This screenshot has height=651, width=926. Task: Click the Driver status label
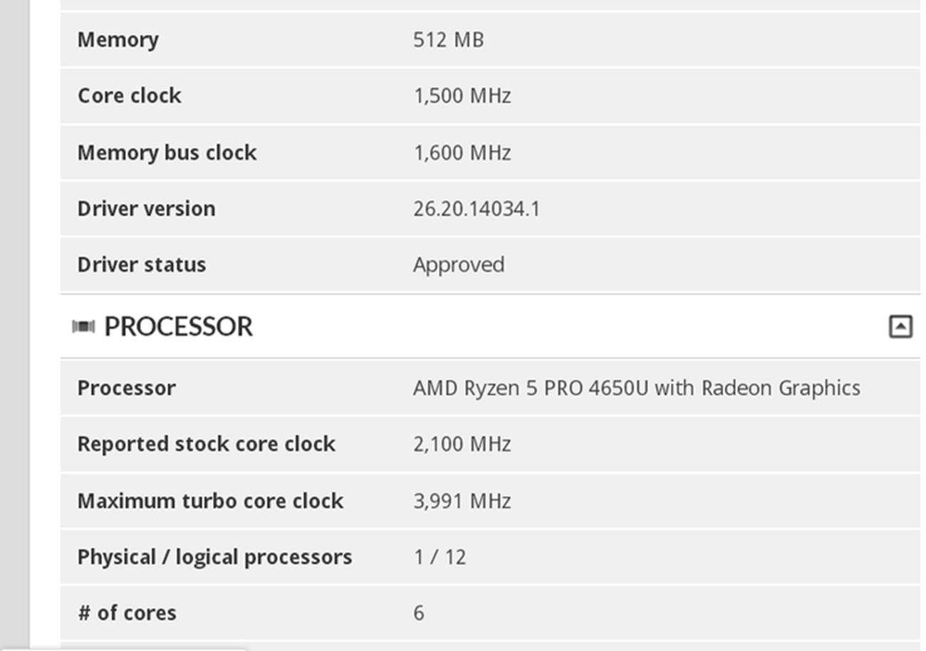pyautogui.click(x=141, y=264)
